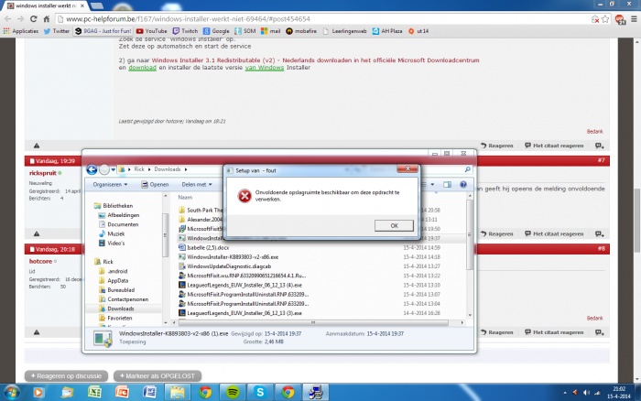Click the green download link in the post
The width and height of the screenshot is (641, 401).
(x=142, y=68)
